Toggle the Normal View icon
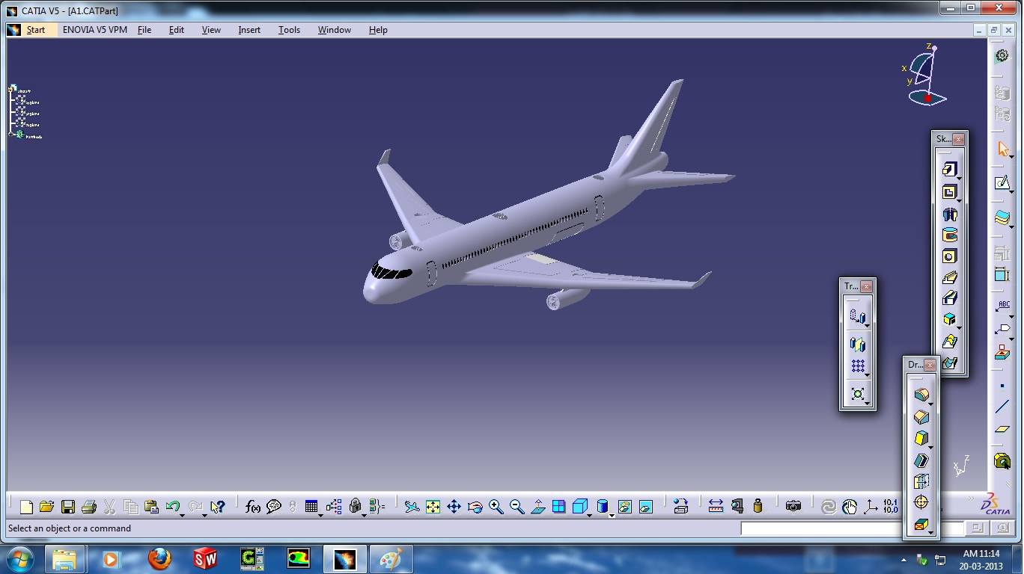The width and height of the screenshot is (1024, 574). point(537,507)
